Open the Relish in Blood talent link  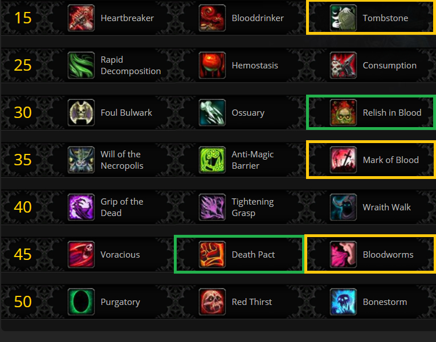(x=392, y=113)
